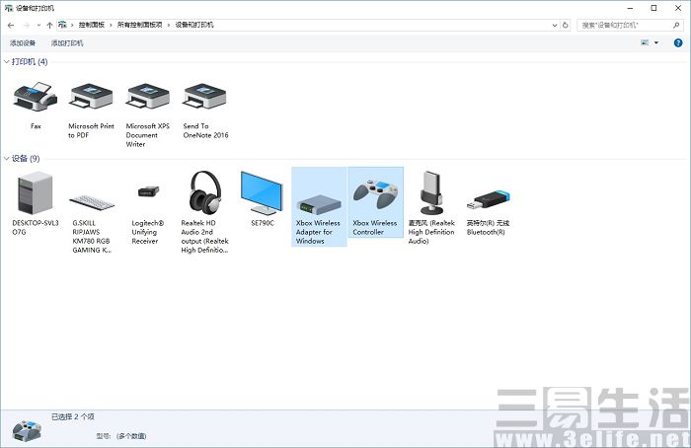This screenshot has width=691, height=448.
Task: Click the address bar location icon
Action: point(62,25)
